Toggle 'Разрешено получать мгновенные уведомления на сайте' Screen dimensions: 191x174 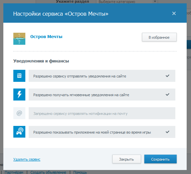tap(102, 95)
